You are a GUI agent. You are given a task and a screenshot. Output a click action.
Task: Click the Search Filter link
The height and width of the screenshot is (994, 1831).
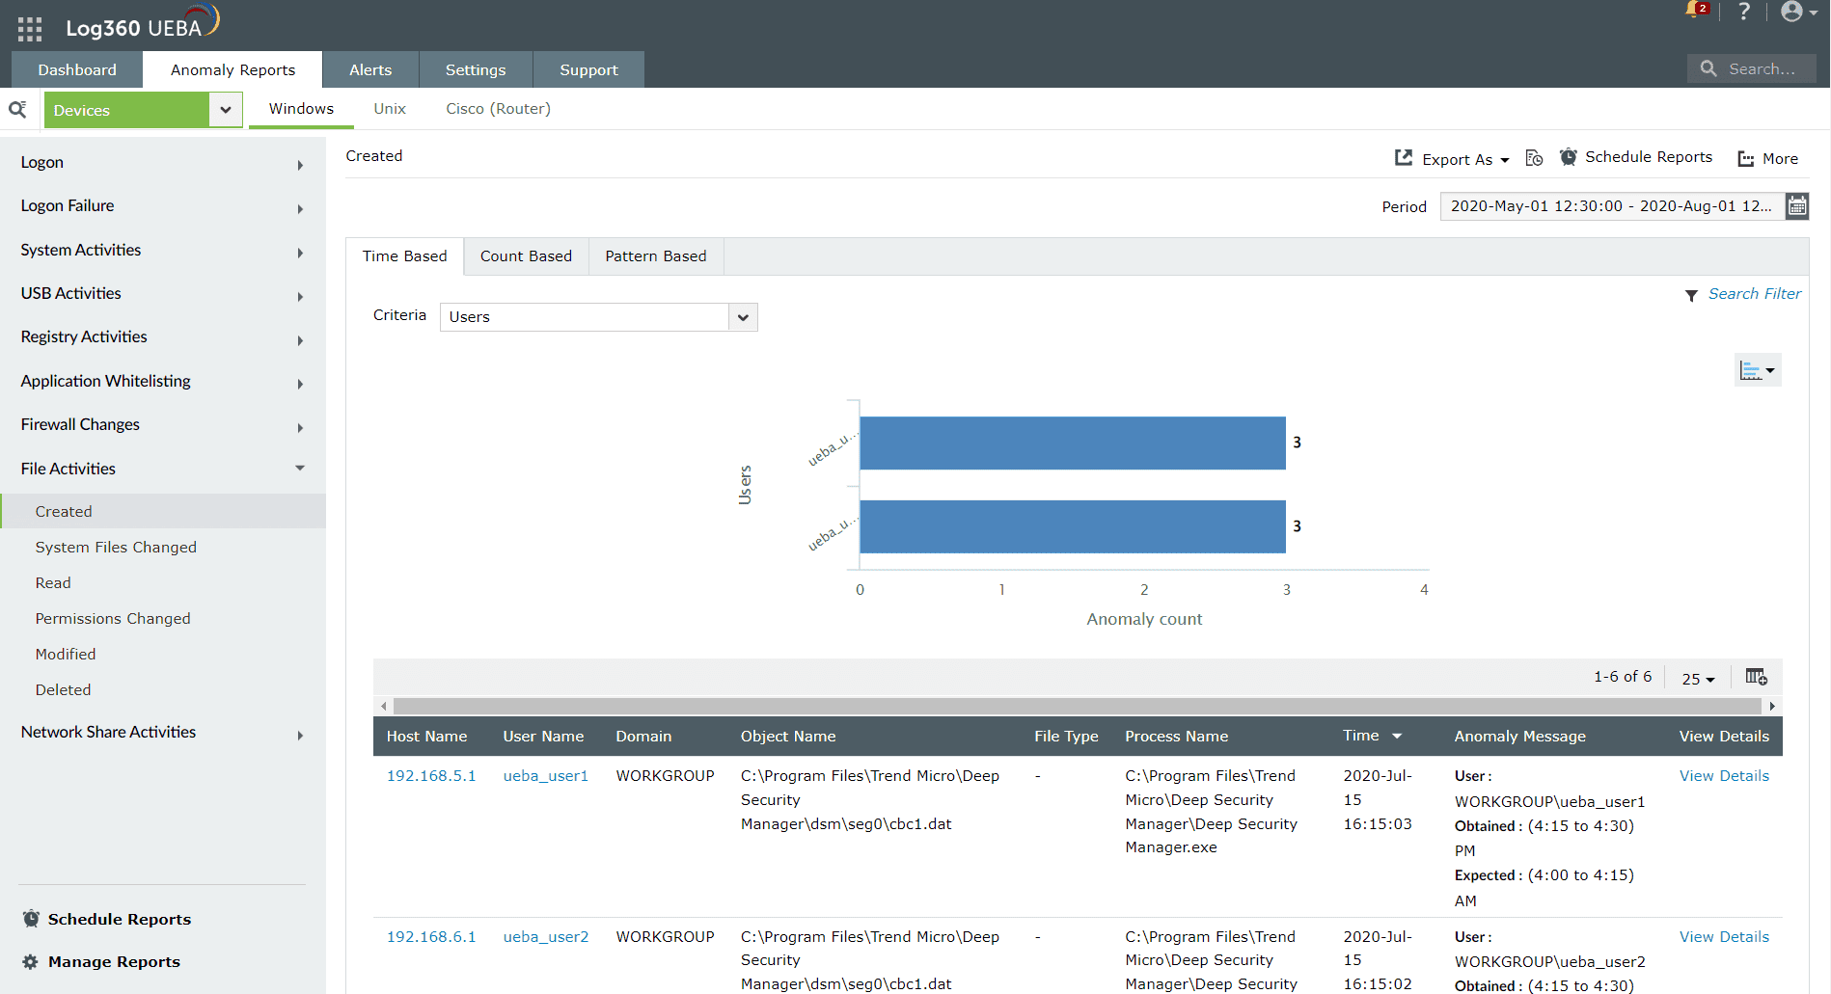pyautogui.click(x=1754, y=294)
